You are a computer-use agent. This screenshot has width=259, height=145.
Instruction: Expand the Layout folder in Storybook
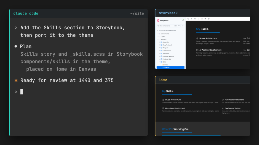click(x=162, y=36)
